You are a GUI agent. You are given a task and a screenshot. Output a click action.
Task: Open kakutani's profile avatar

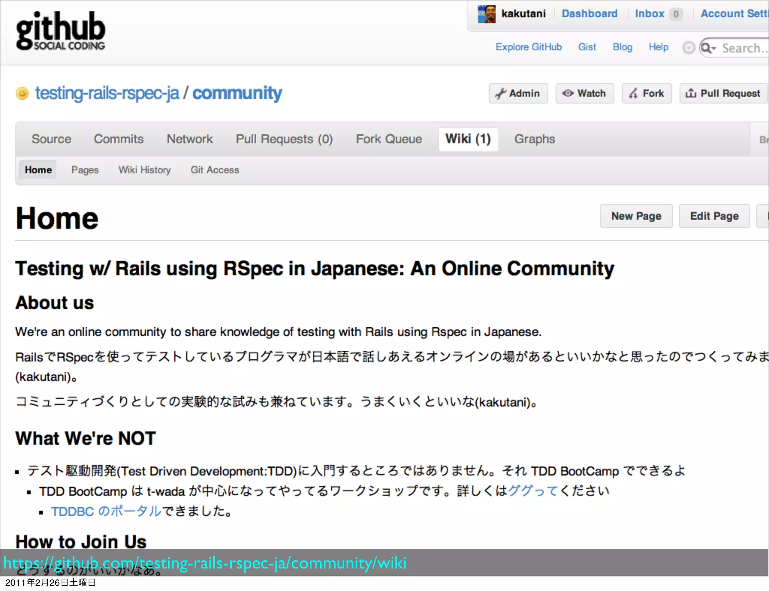tap(487, 14)
